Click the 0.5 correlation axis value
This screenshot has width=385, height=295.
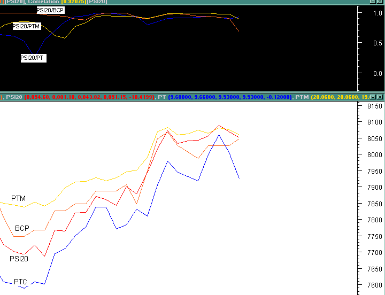coord(378,43)
